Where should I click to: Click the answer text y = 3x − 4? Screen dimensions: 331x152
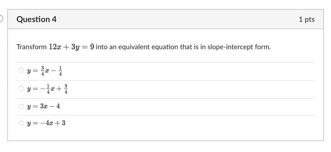pyautogui.click(x=43, y=106)
